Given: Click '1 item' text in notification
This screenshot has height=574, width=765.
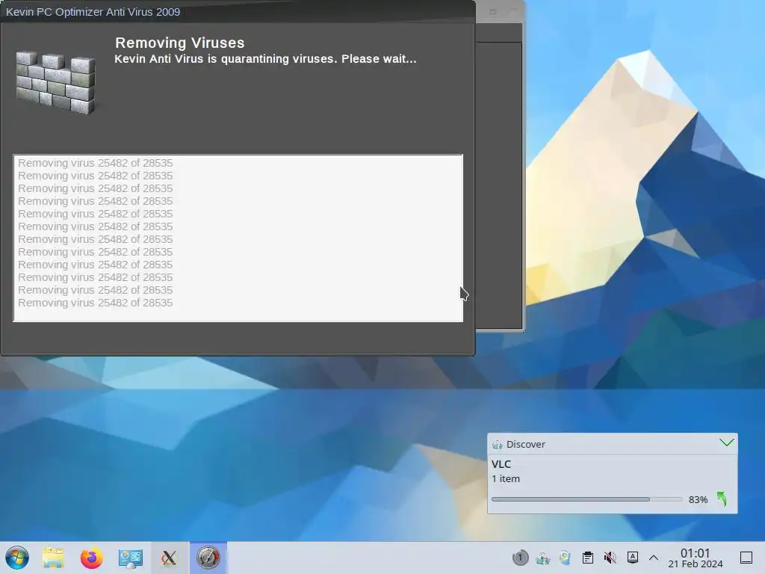Looking at the screenshot, I should [x=506, y=479].
